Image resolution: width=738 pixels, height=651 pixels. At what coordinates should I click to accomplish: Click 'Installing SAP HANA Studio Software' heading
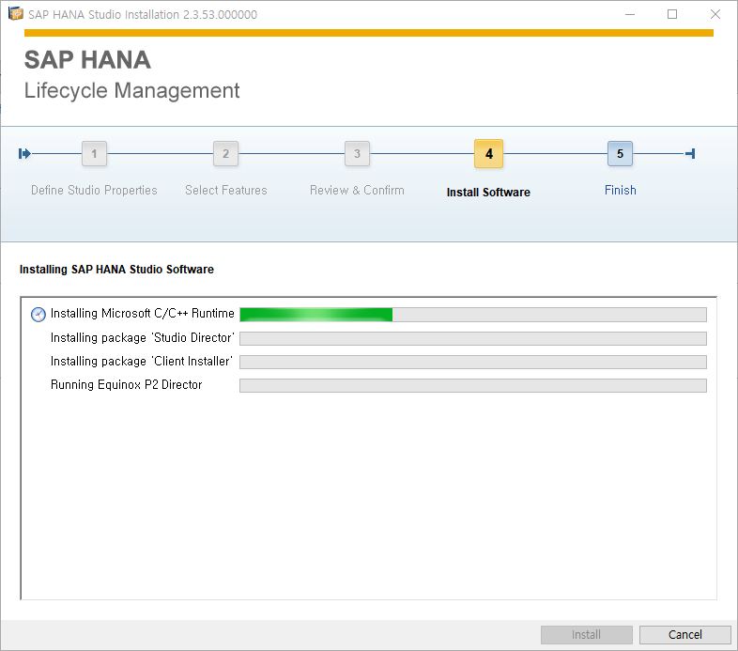[x=116, y=269]
